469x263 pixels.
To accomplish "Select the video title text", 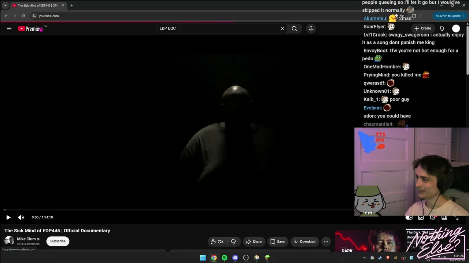I will coord(57,230).
